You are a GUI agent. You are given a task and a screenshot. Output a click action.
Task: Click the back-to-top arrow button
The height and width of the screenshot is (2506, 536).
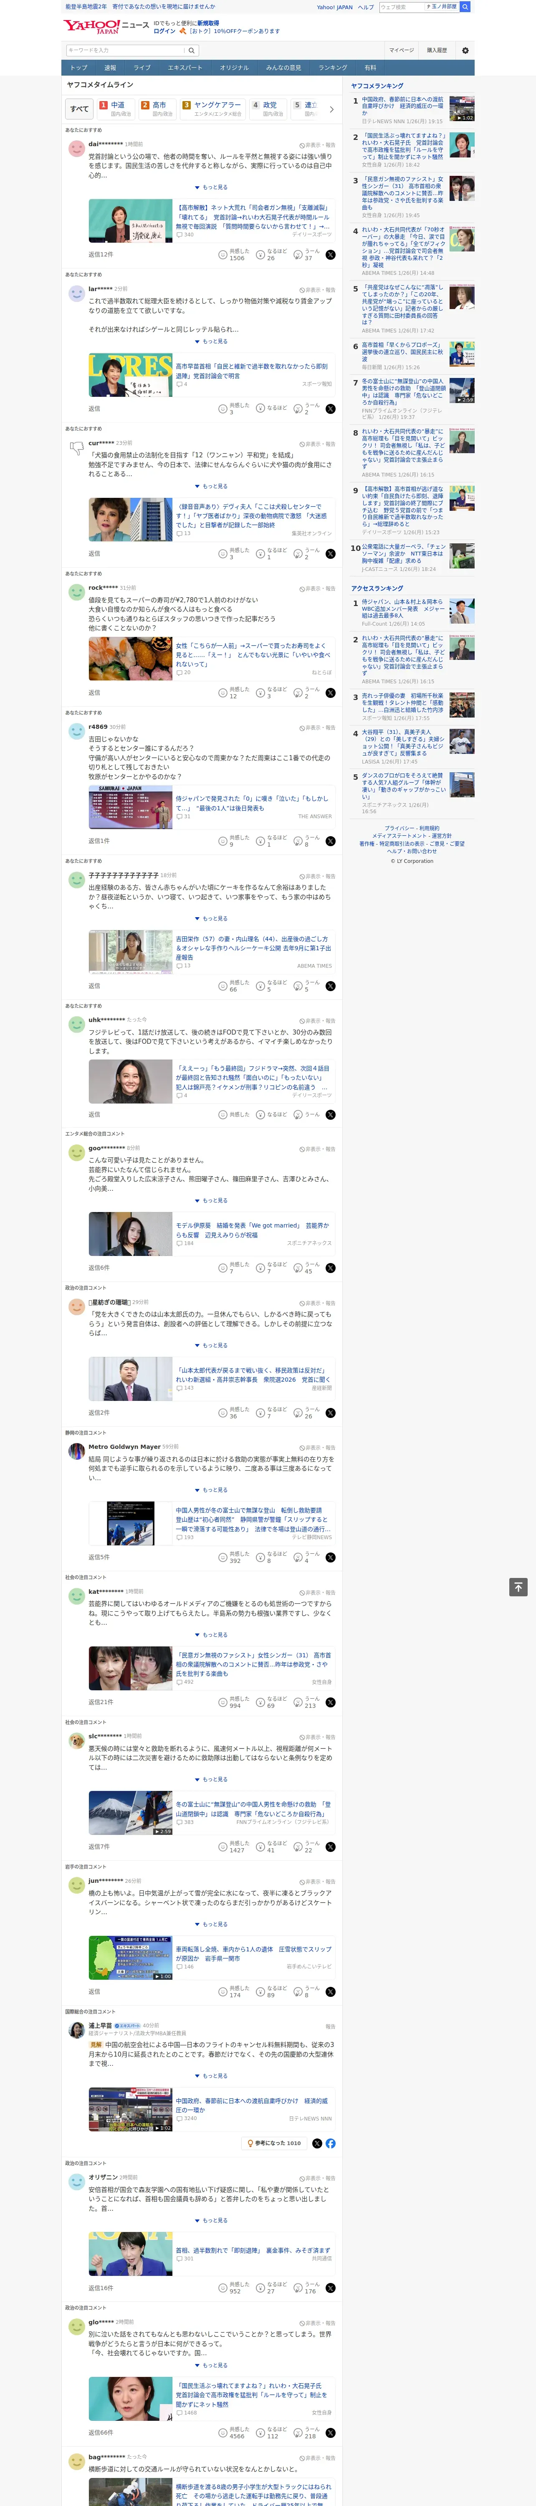point(518,1588)
